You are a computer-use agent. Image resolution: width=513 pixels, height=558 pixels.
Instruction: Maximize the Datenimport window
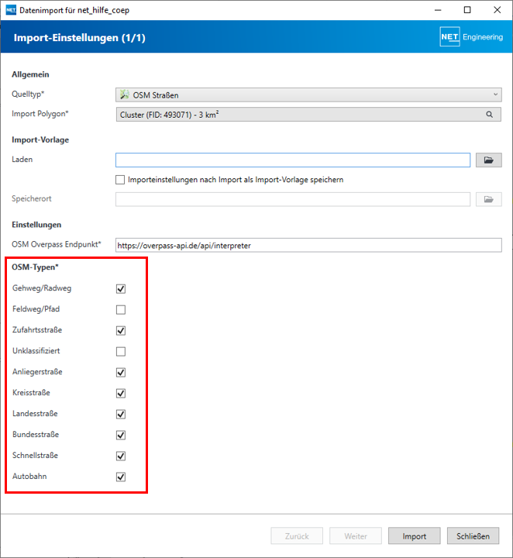(x=467, y=10)
